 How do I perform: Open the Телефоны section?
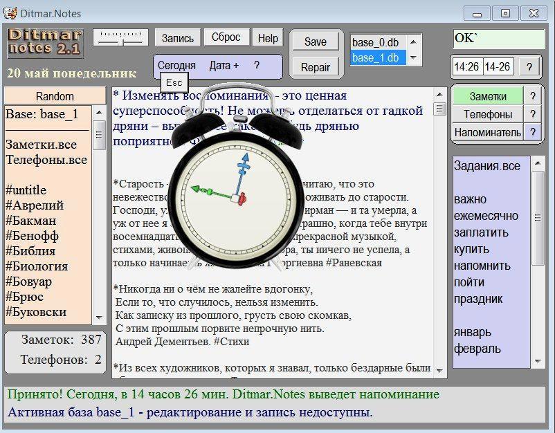coord(487,115)
